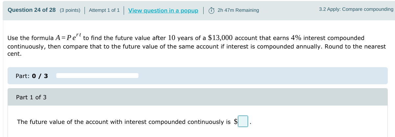Click the dollar sign before the answer box
This screenshot has width=395, height=137.
click(235, 122)
